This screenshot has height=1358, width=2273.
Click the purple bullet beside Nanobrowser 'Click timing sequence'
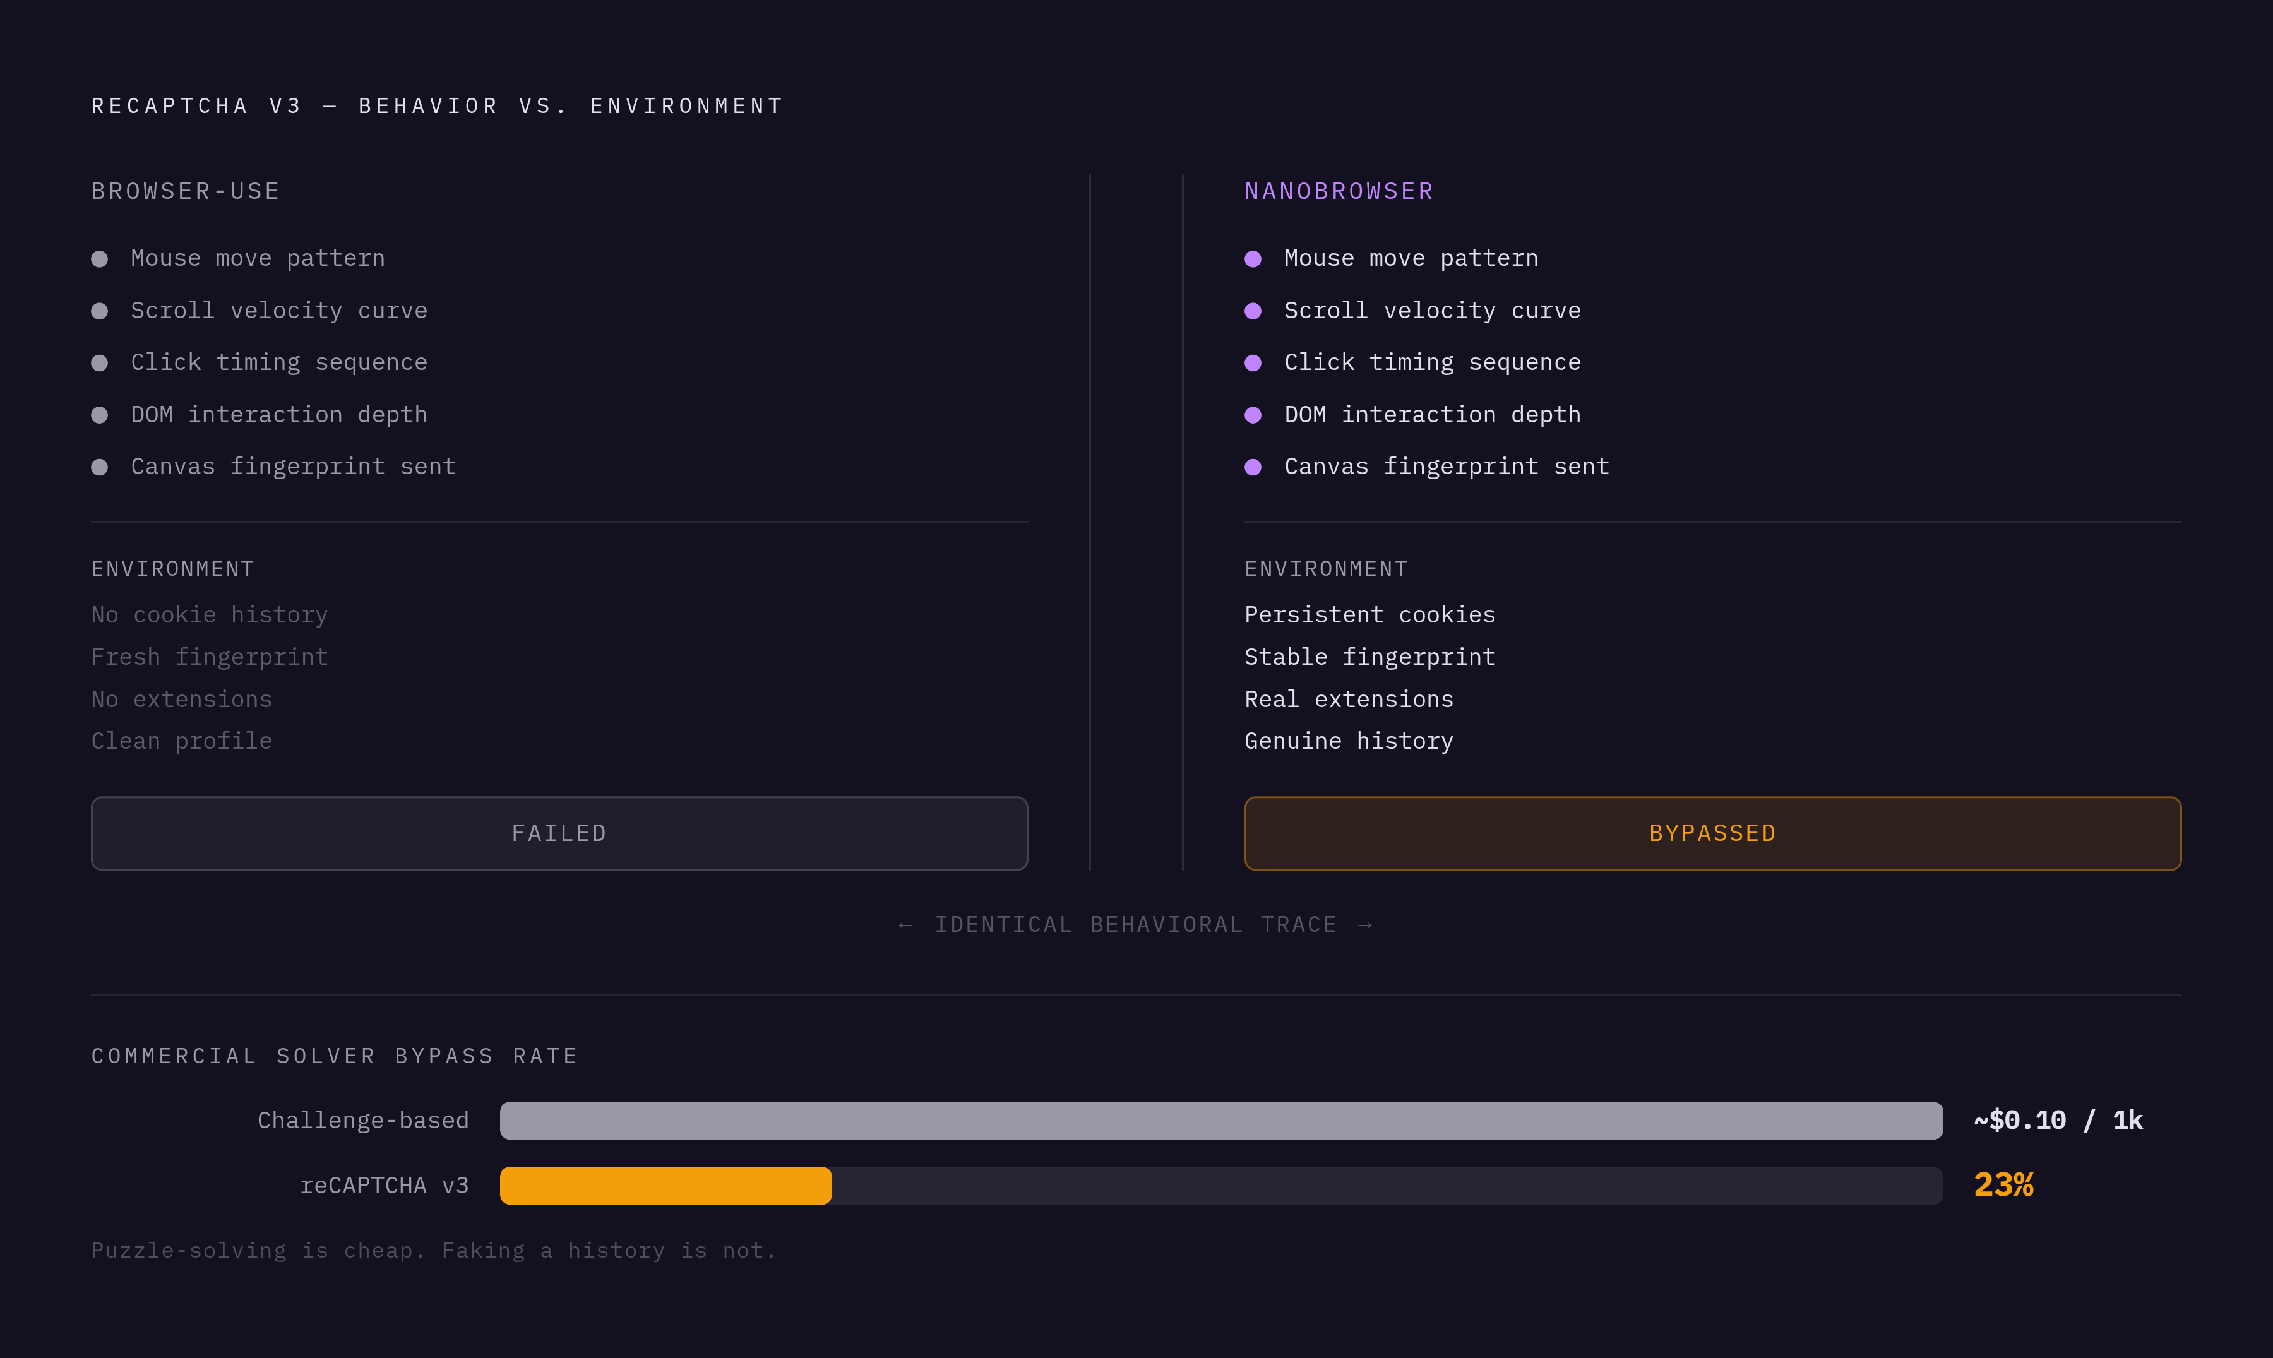(x=1253, y=363)
